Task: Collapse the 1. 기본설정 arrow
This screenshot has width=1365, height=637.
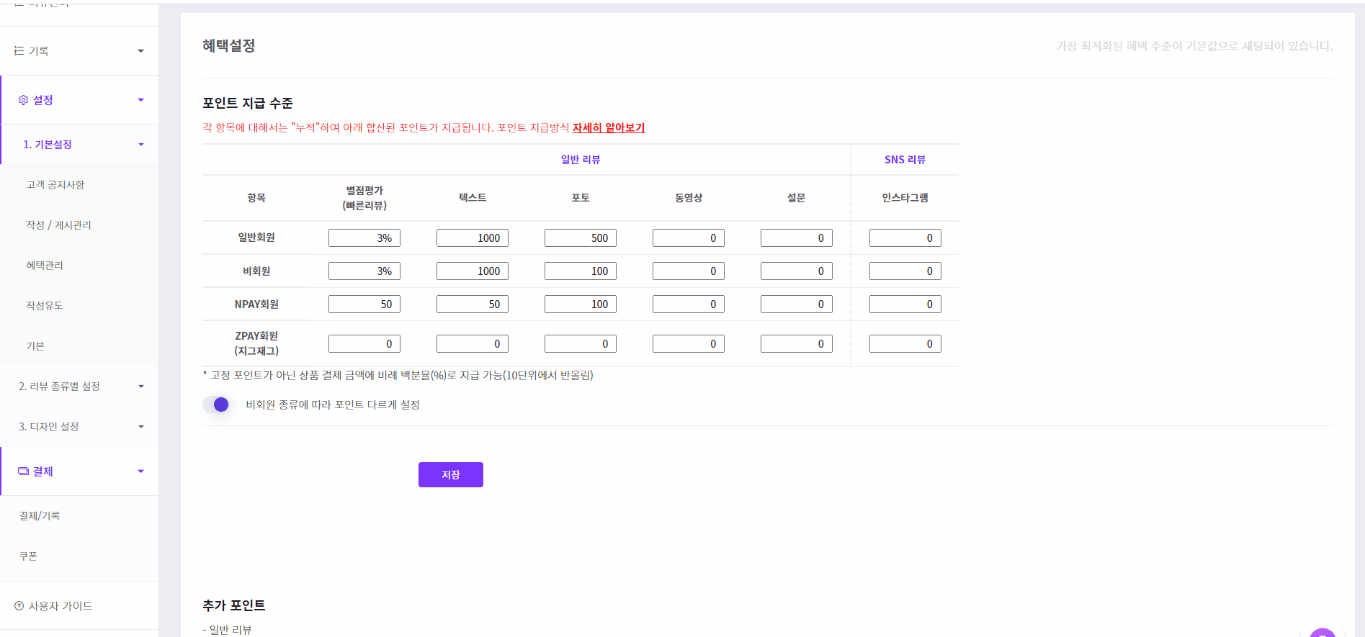Action: pyautogui.click(x=141, y=145)
